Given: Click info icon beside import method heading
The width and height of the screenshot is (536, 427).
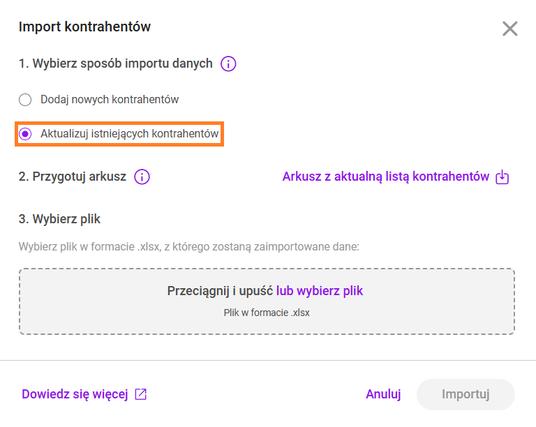Looking at the screenshot, I should [228, 64].
